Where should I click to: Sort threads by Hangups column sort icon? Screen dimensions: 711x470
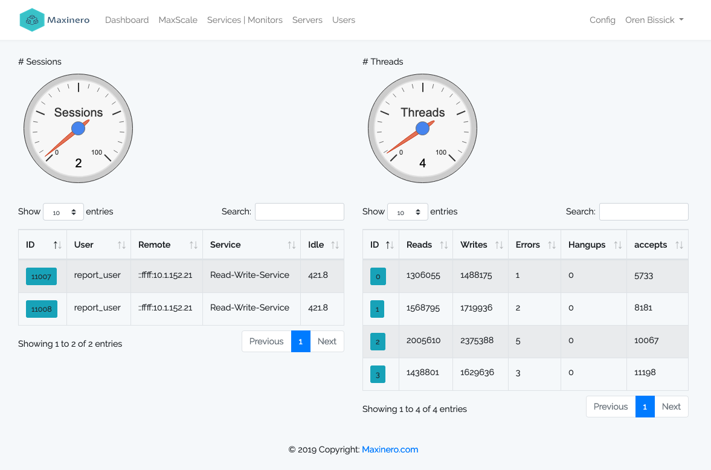click(x=617, y=245)
